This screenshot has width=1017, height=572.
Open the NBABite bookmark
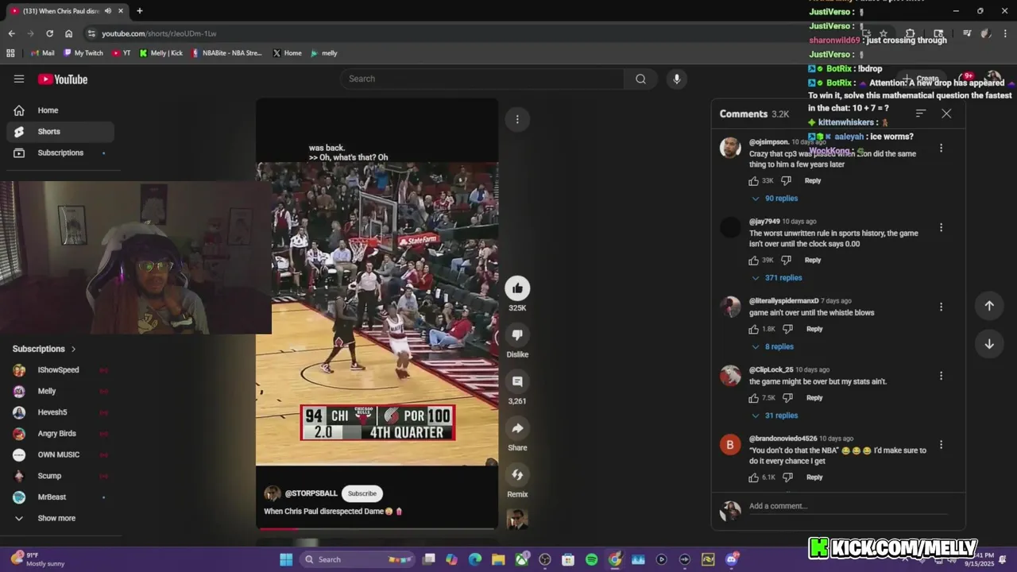tap(226, 53)
